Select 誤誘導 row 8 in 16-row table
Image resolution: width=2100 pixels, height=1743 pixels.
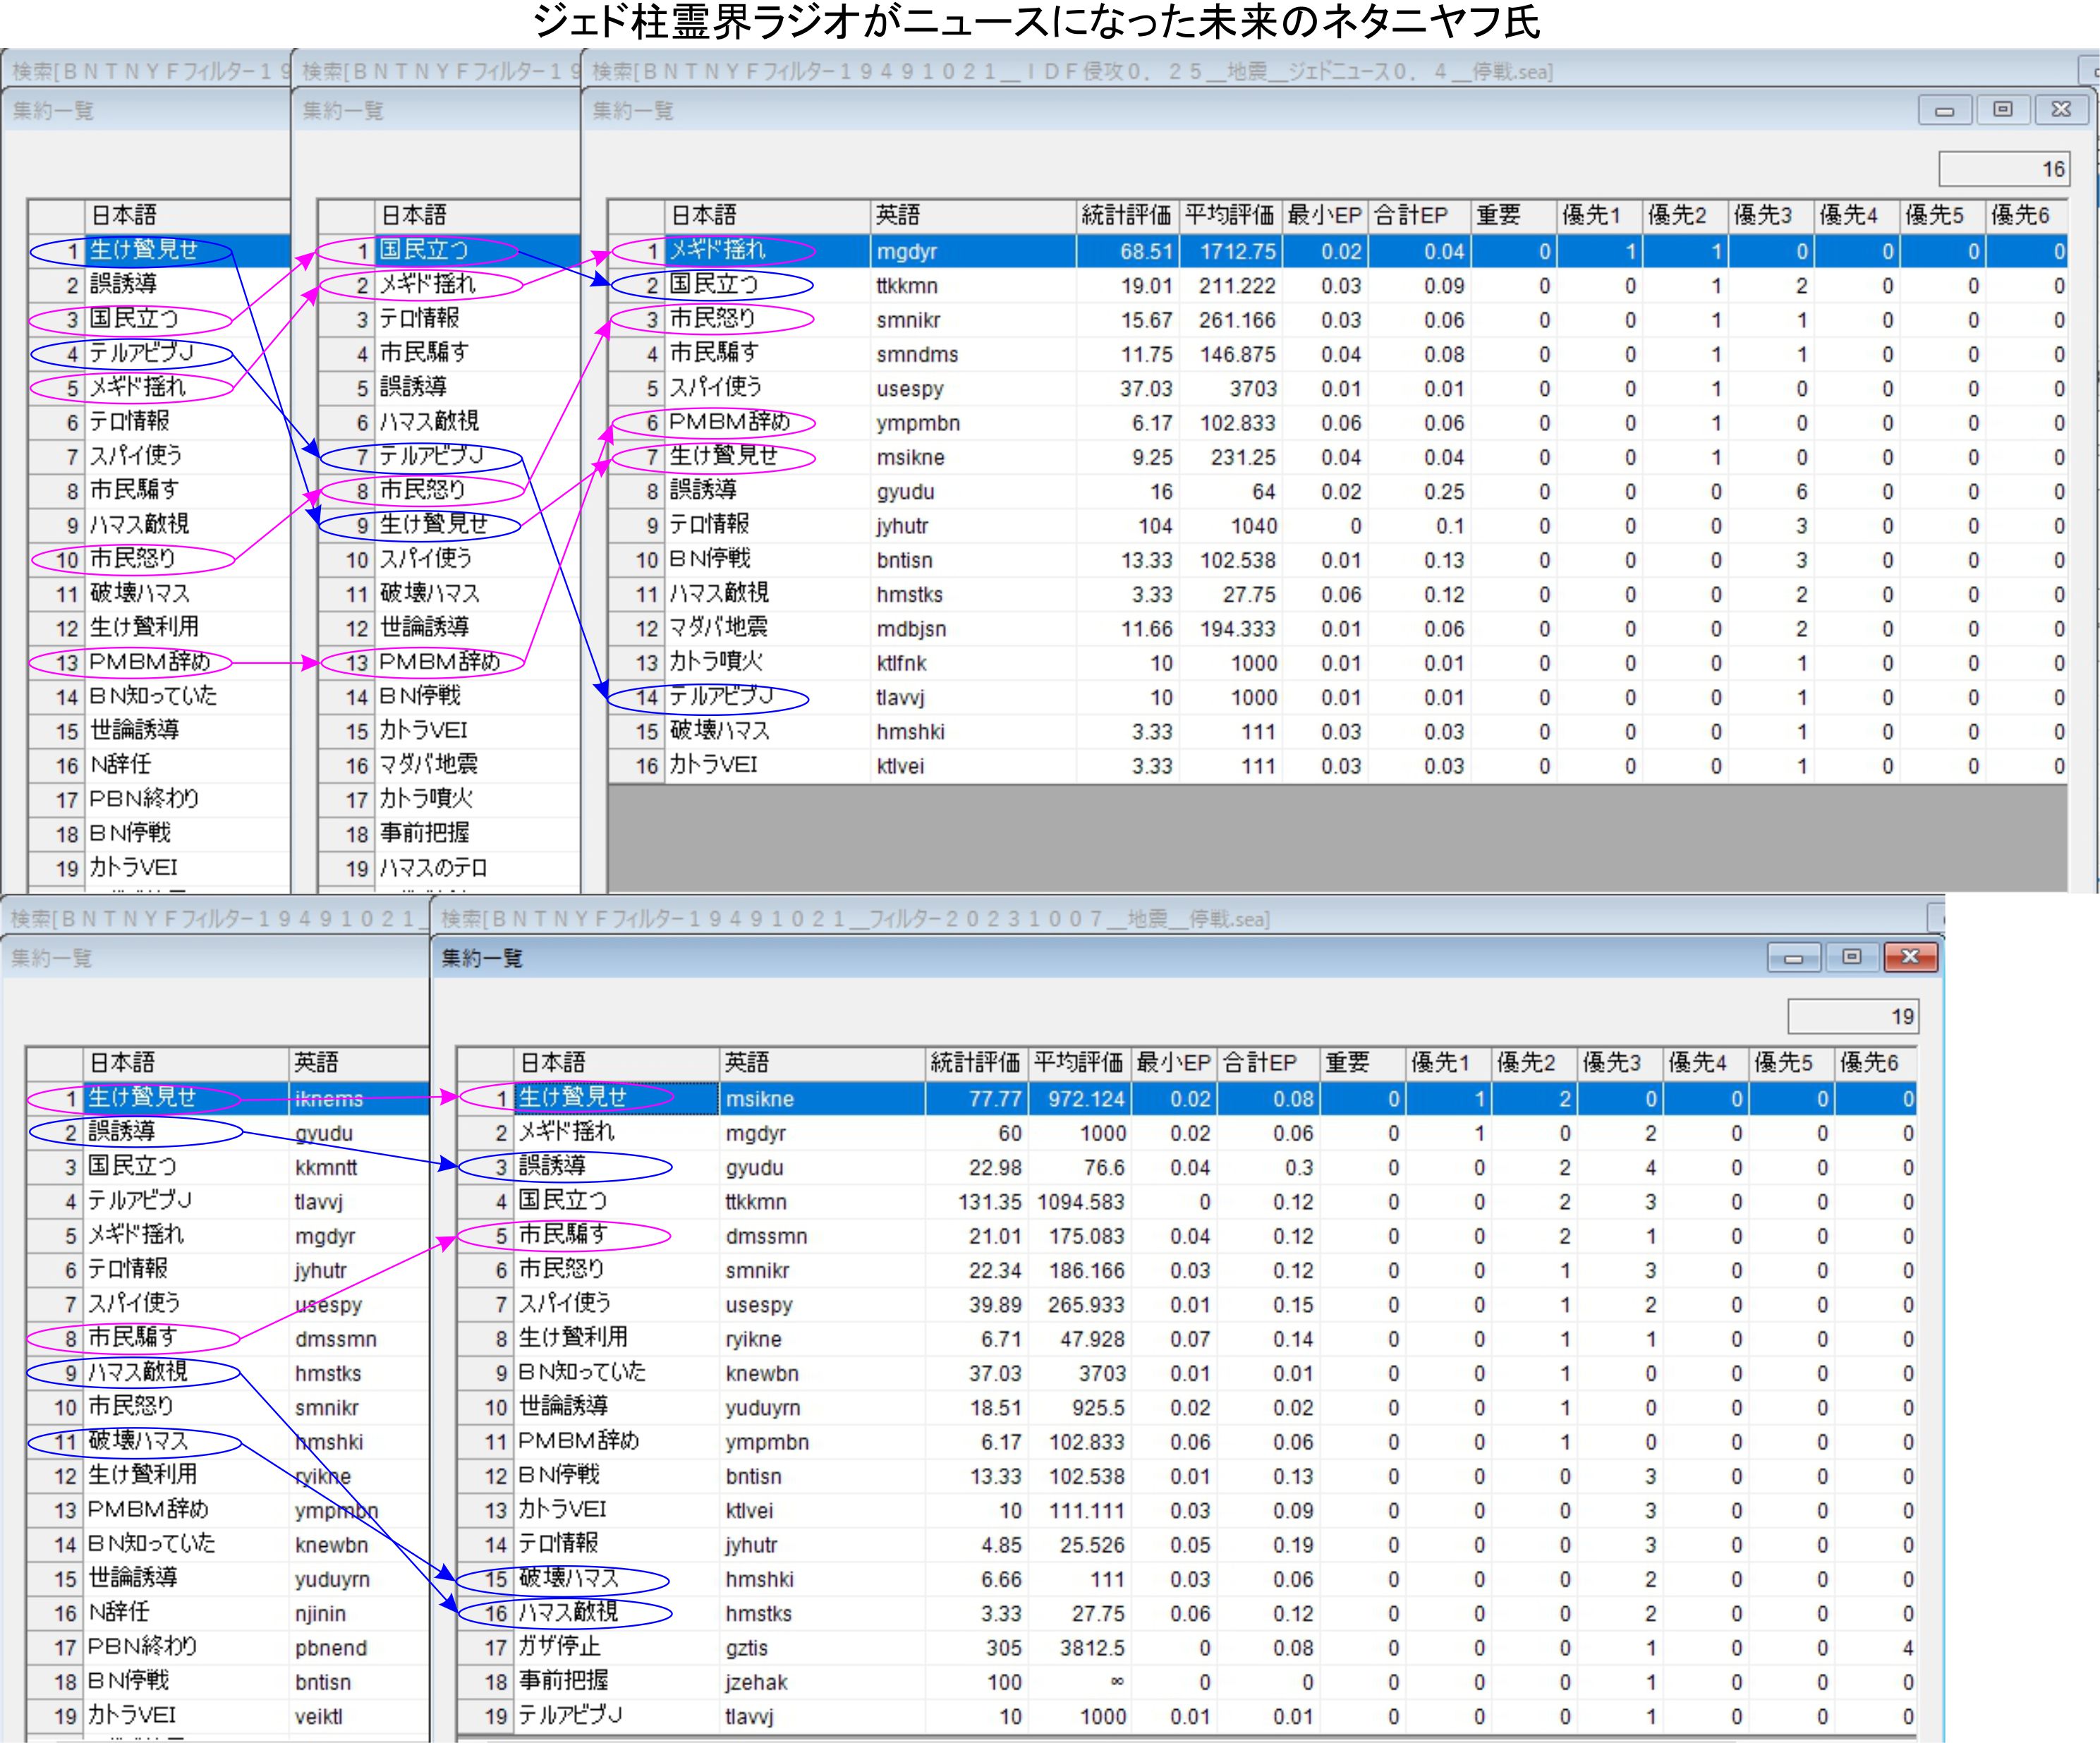coord(1337,491)
